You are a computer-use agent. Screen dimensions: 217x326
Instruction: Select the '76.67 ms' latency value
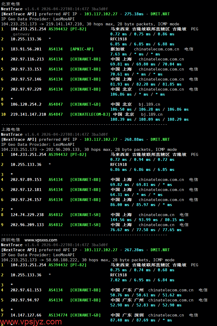(120, 230)
